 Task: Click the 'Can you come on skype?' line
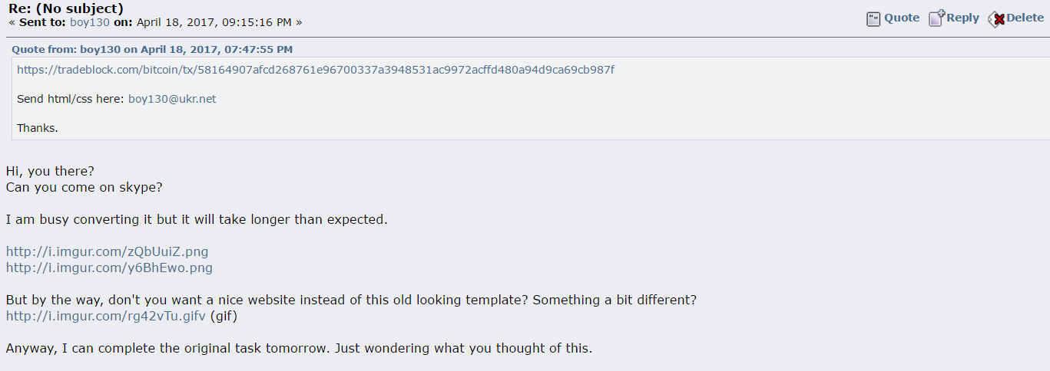click(84, 187)
